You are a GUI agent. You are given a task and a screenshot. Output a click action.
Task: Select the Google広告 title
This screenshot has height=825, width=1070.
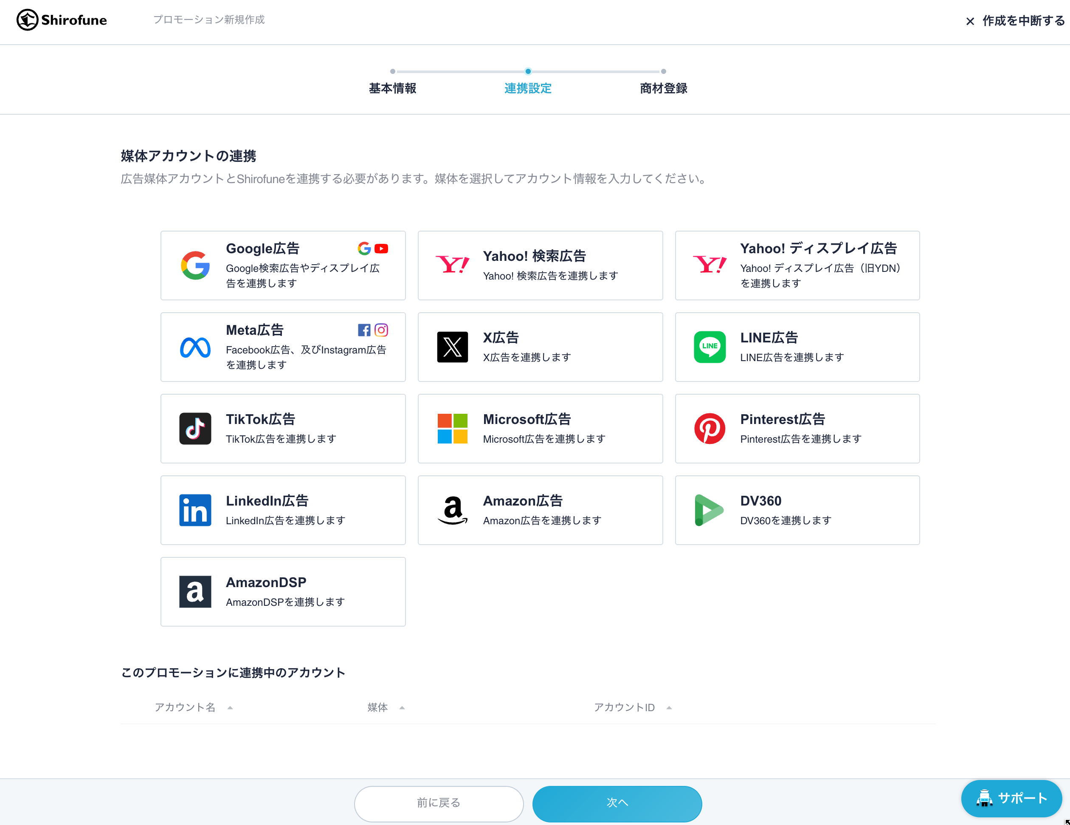click(x=262, y=249)
